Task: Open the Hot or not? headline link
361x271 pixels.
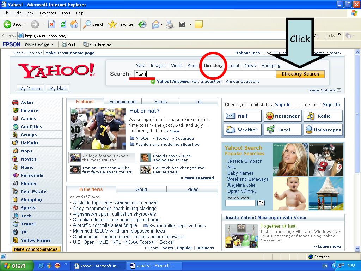Action: tap(144, 111)
